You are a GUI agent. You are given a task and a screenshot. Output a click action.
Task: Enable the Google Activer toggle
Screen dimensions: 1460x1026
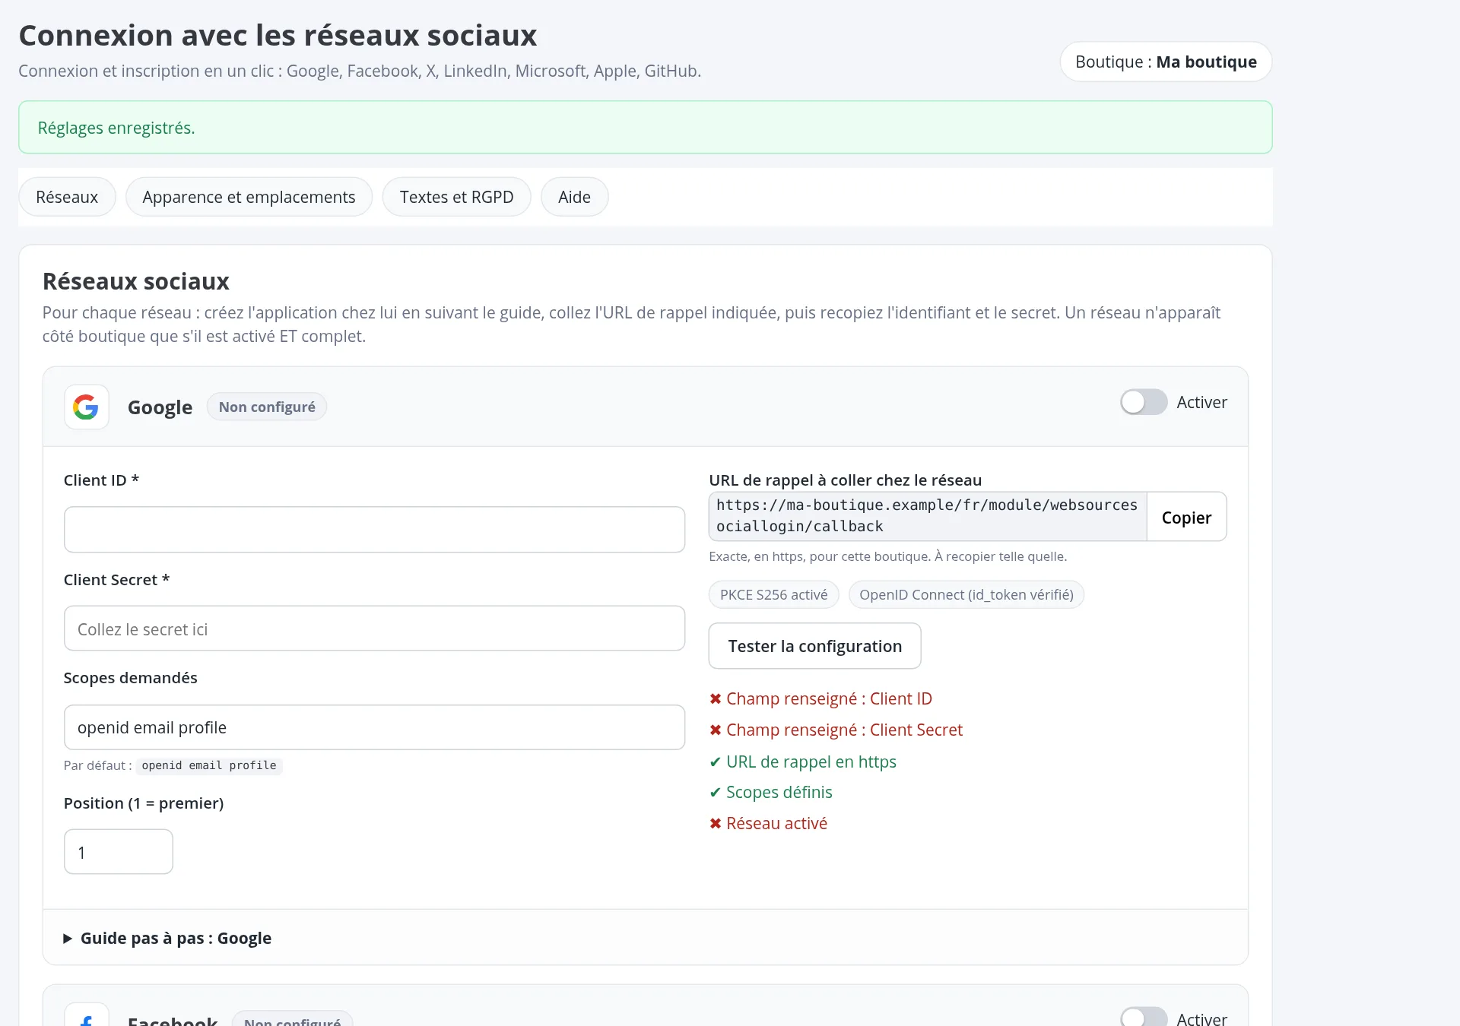coord(1143,402)
